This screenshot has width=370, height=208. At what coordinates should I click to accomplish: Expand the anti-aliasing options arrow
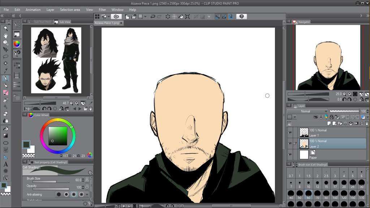coord(87,195)
